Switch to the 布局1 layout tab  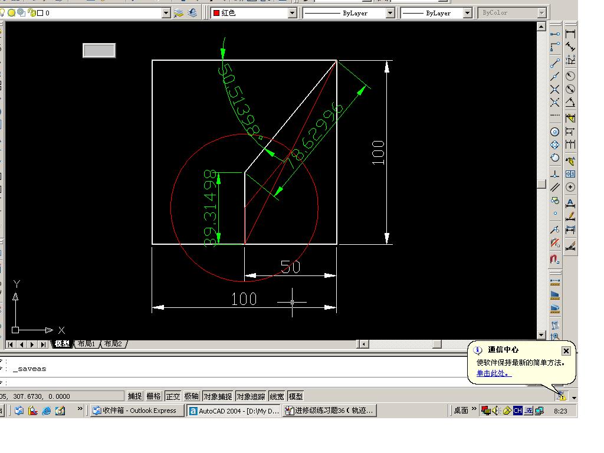tap(86, 344)
